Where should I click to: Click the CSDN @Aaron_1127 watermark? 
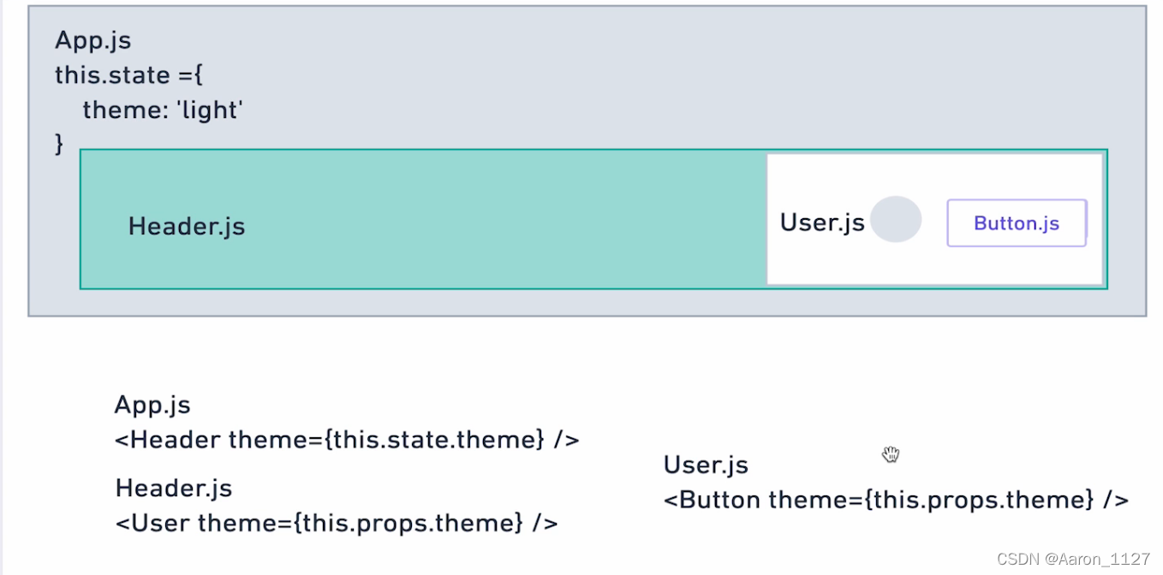point(1074,559)
